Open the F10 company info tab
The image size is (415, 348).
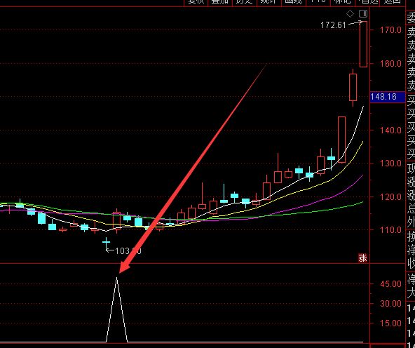click(x=318, y=2)
